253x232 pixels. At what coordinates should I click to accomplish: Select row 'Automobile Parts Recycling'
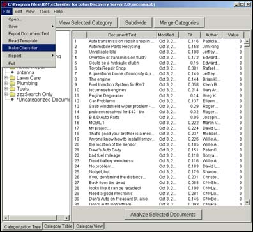(158, 47)
